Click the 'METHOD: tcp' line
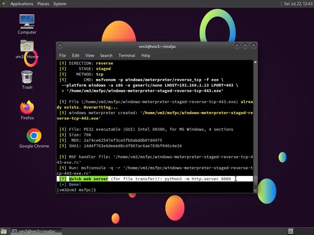The height and width of the screenshot is (235, 314). pos(81,74)
